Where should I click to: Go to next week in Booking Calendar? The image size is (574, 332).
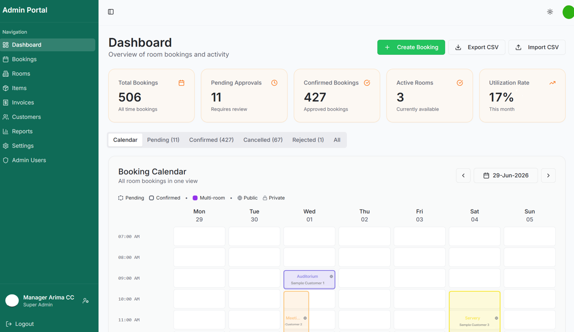click(x=548, y=176)
